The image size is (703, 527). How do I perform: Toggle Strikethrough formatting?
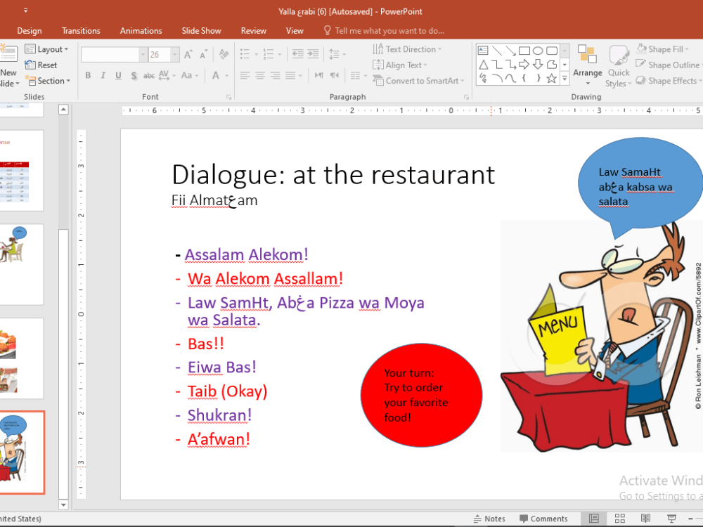(x=149, y=75)
